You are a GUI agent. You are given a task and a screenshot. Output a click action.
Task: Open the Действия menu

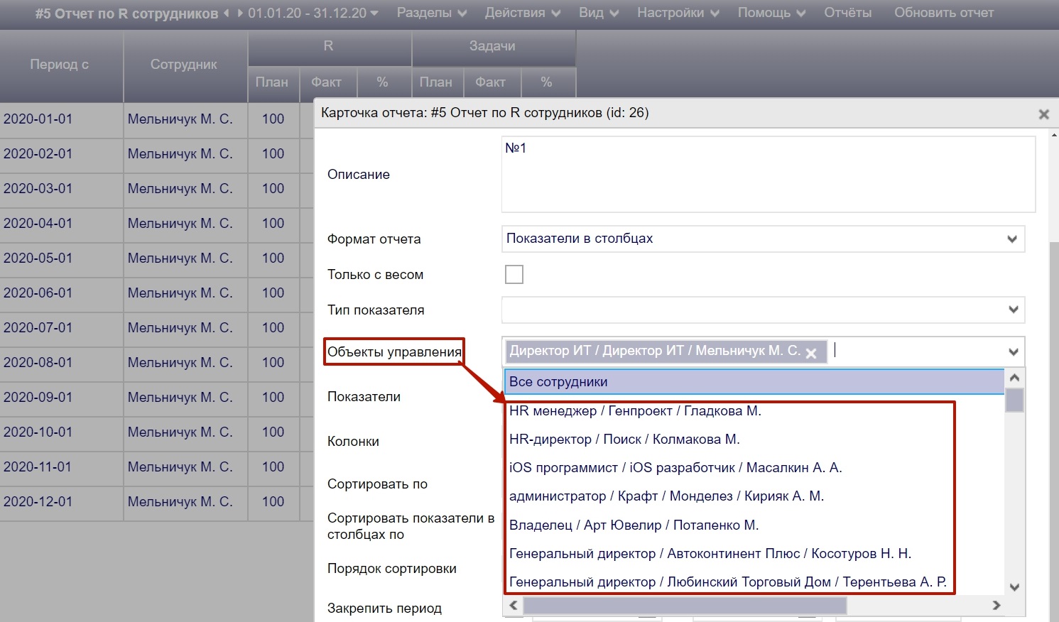pos(522,13)
